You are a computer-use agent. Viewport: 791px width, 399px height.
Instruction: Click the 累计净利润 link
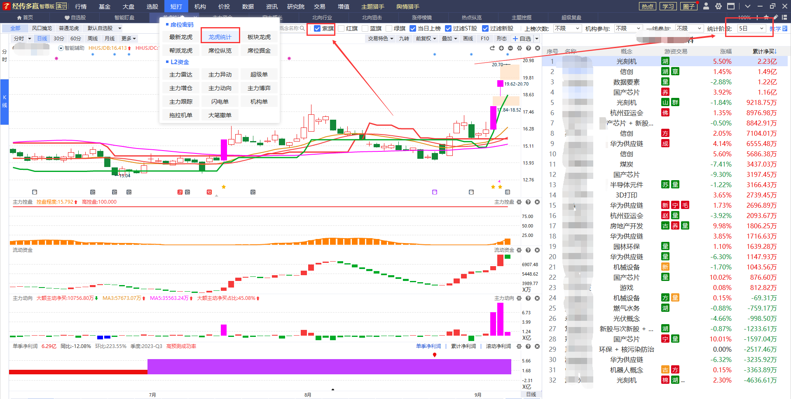[x=463, y=346]
